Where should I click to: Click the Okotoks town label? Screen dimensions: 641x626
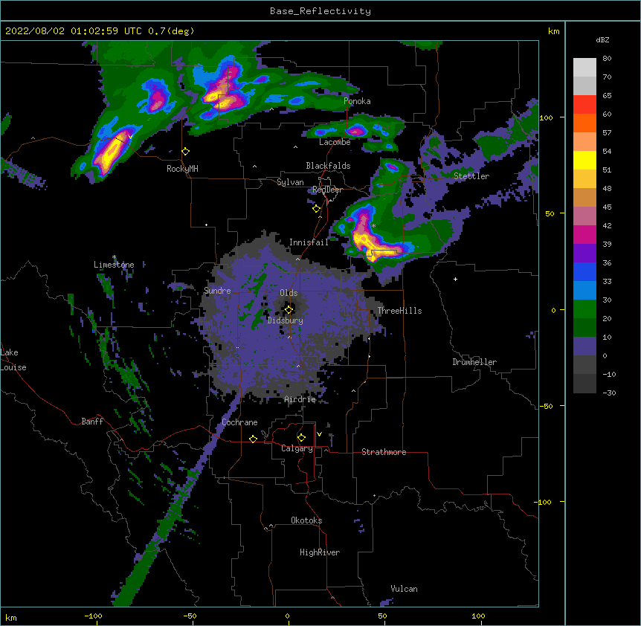click(306, 520)
